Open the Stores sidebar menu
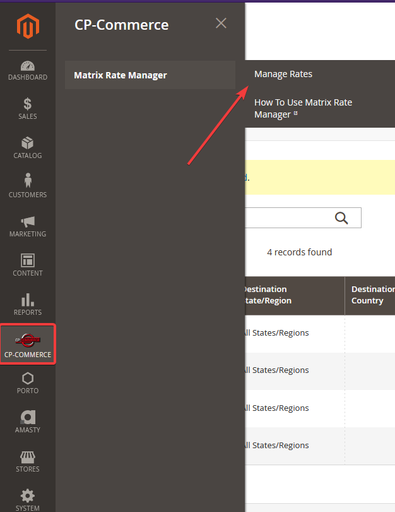The width and height of the screenshot is (395, 512). point(28,461)
